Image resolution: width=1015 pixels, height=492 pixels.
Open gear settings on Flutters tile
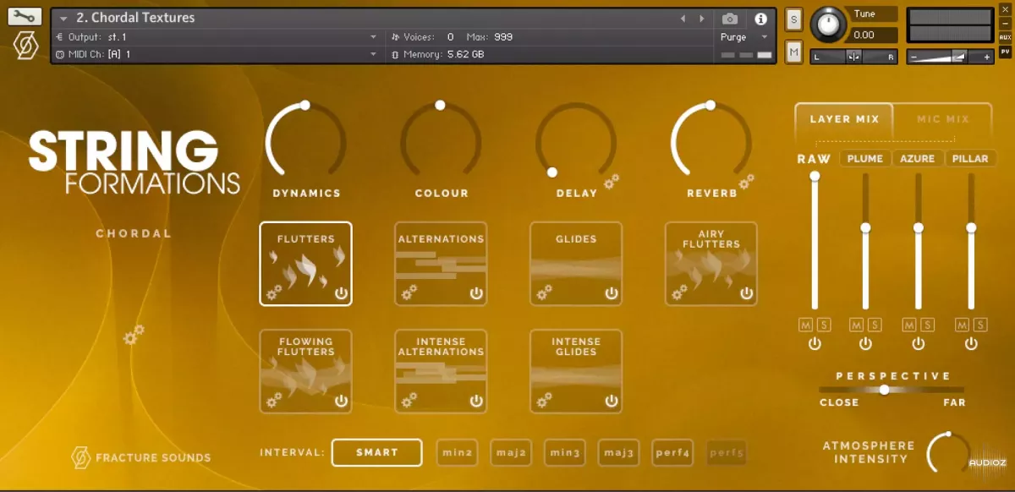pyautogui.click(x=274, y=292)
